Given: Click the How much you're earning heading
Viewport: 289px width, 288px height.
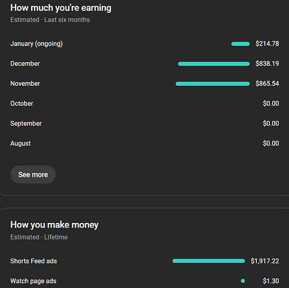Looking at the screenshot, I should [61, 8].
